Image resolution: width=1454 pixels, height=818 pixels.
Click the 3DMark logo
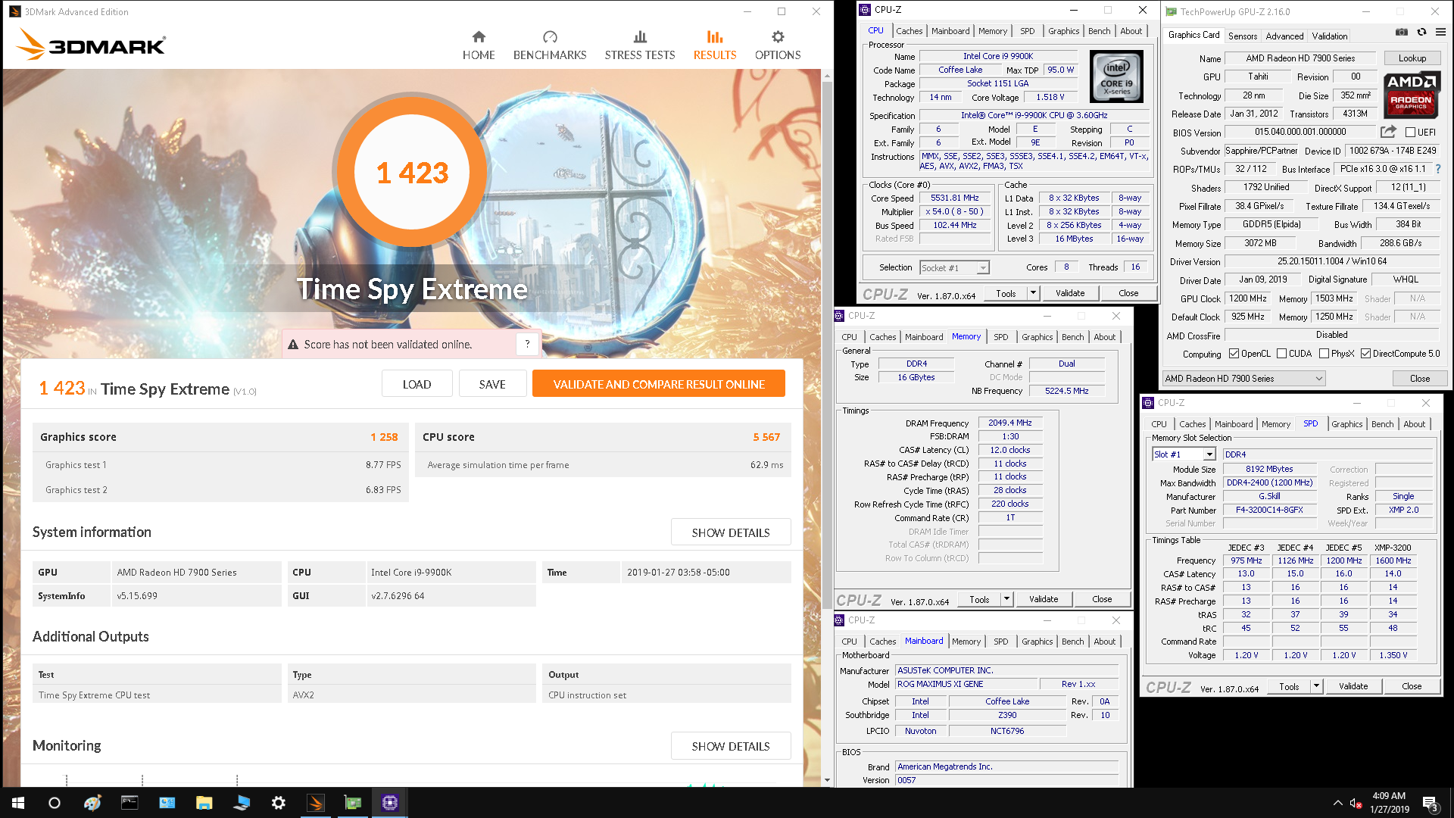coord(91,45)
